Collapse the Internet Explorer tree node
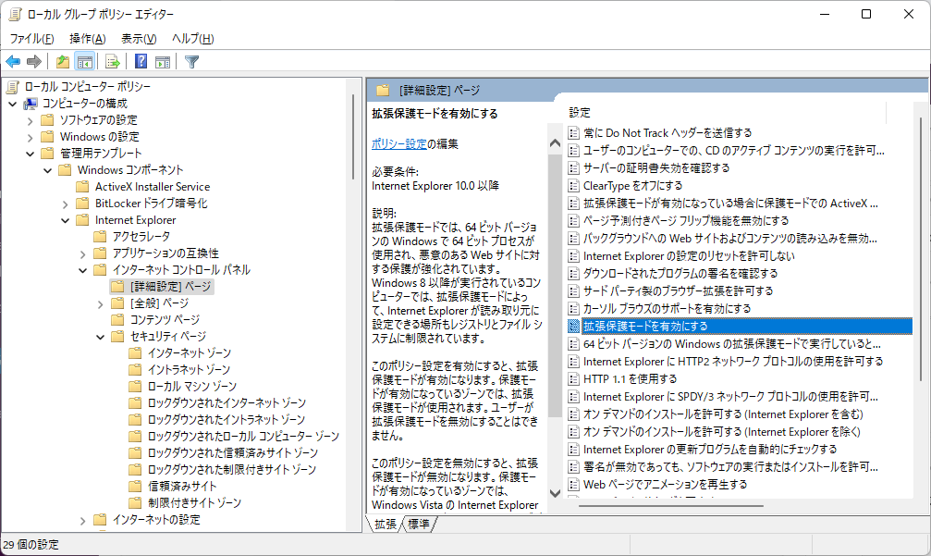Image resolution: width=931 pixels, height=556 pixels. click(x=66, y=220)
